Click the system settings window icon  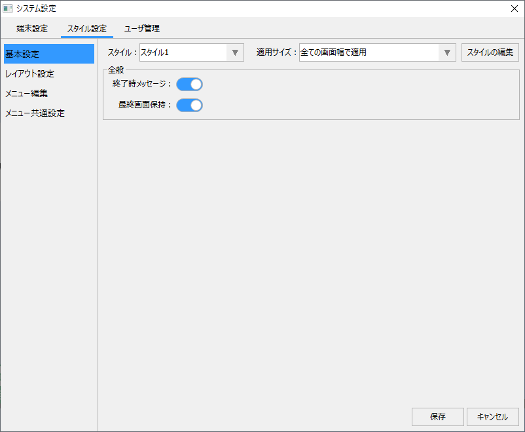[x=8, y=9]
